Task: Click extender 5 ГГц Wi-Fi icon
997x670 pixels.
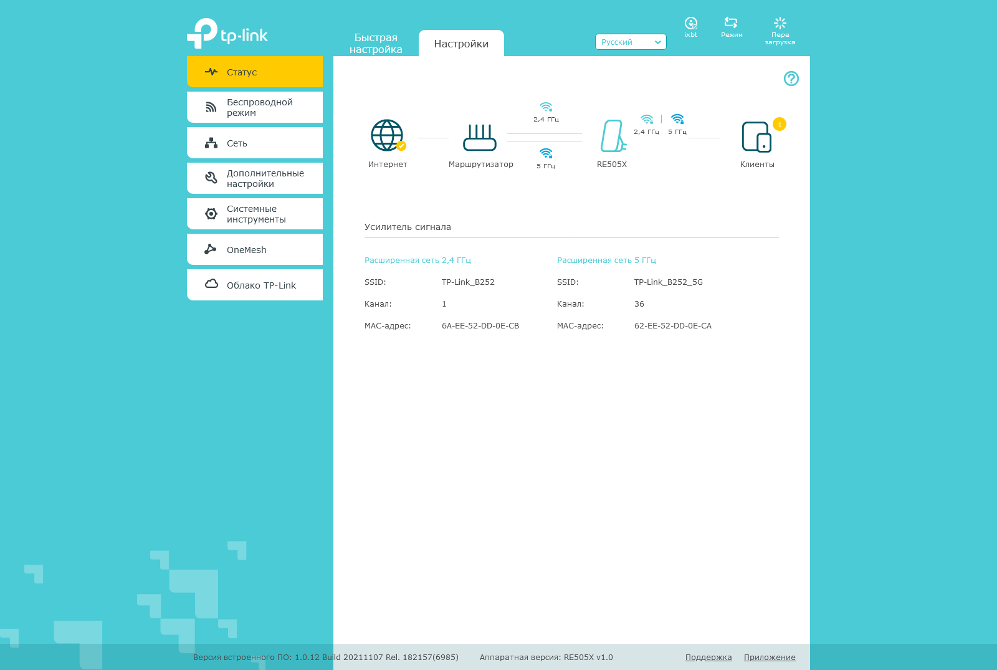Action: pos(677,119)
